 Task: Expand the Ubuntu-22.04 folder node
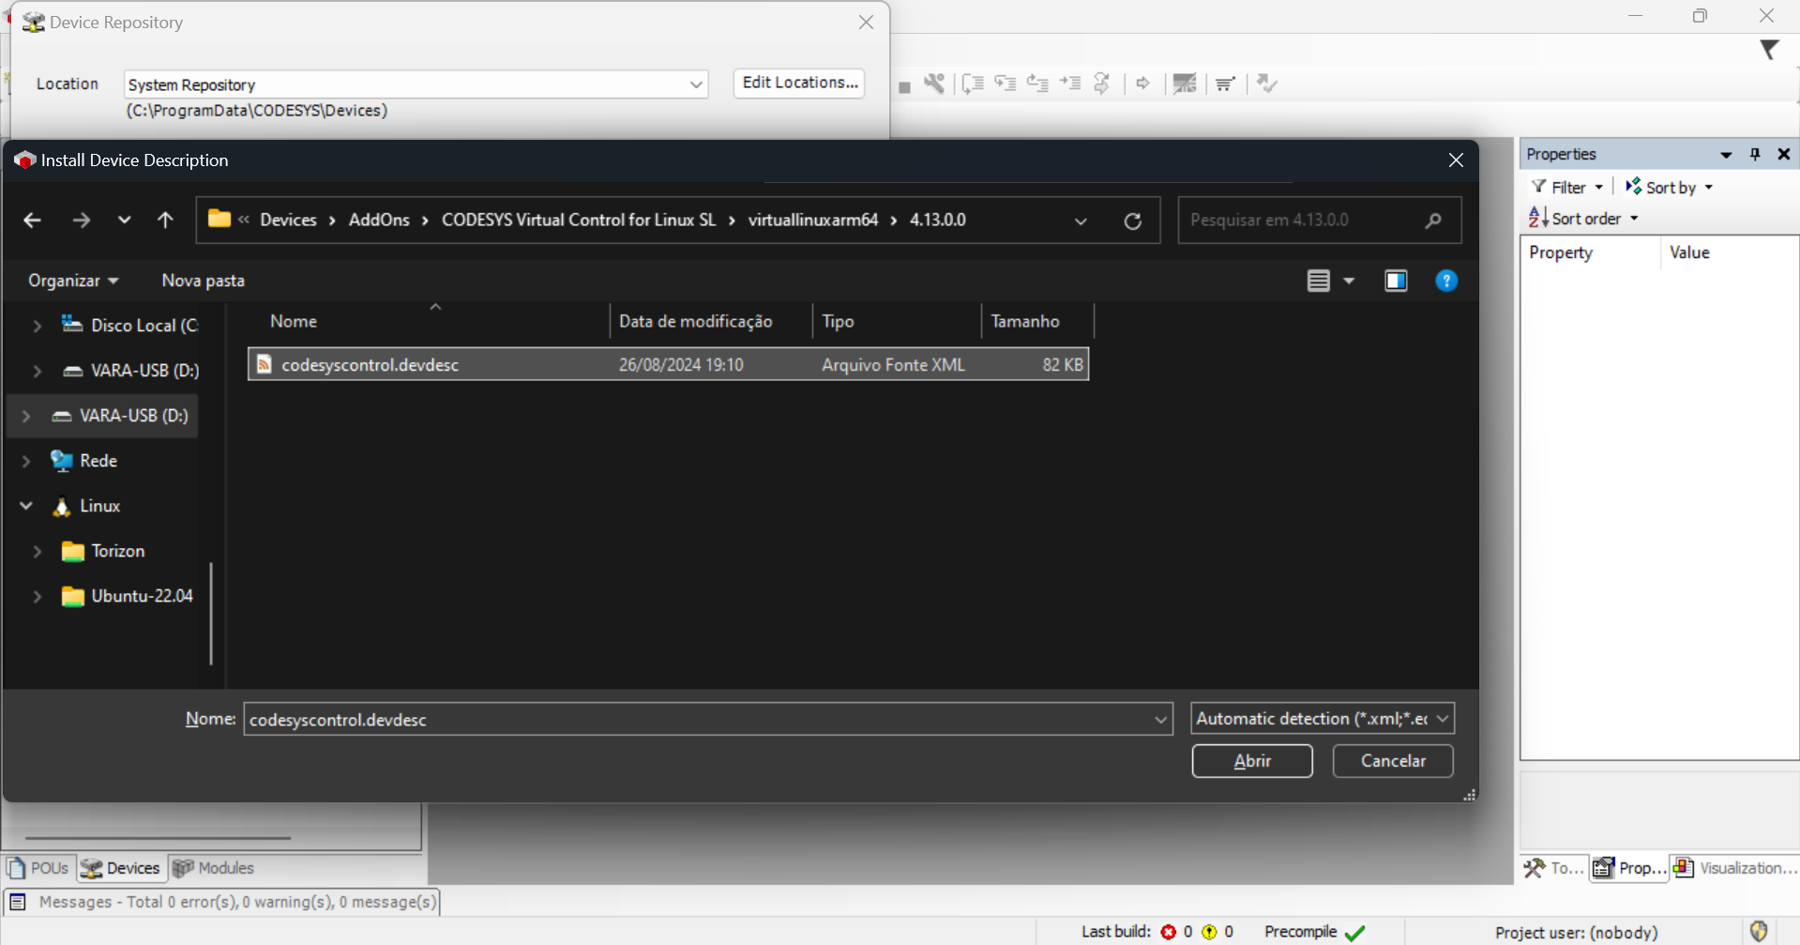click(x=37, y=596)
